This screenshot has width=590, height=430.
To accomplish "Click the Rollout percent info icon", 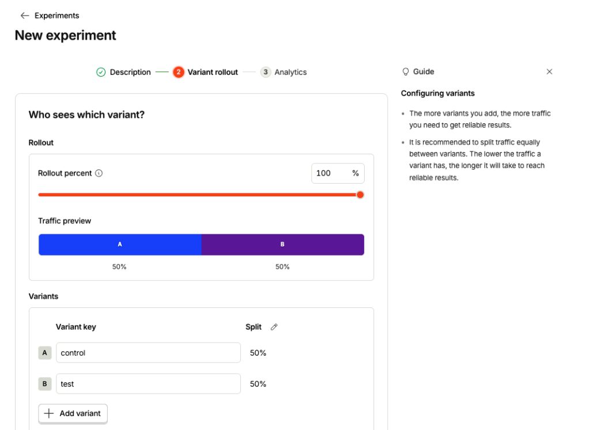I will click(99, 173).
